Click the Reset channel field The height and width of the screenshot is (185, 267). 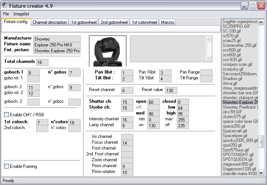point(127,90)
